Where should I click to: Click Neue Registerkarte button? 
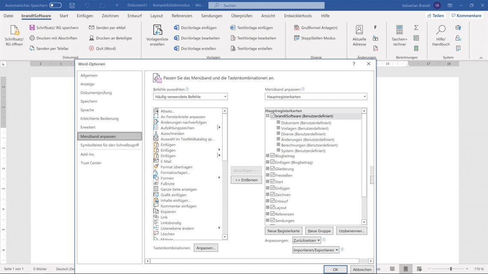coord(283,231)
